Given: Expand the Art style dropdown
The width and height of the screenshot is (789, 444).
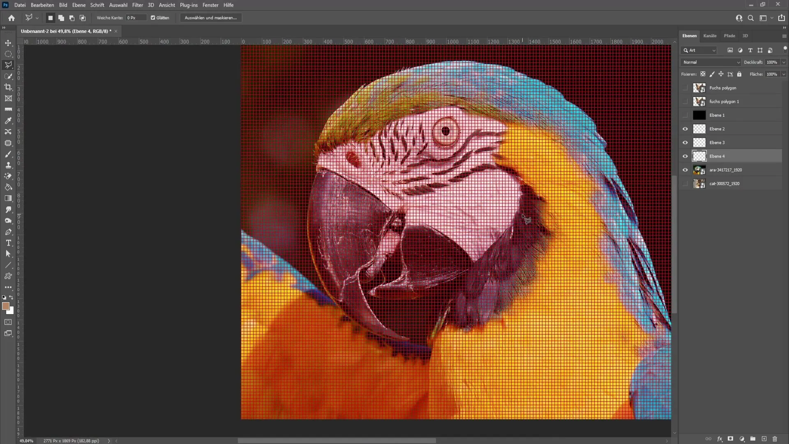Looking at the screenshot, I should [715, 50].
